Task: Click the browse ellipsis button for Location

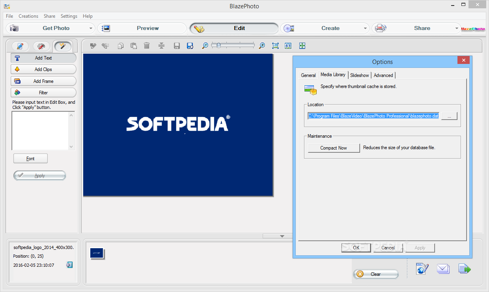Action: [449, 116]
